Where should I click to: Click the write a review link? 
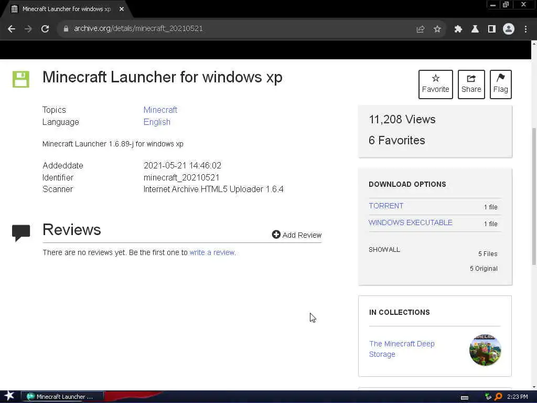212,252
